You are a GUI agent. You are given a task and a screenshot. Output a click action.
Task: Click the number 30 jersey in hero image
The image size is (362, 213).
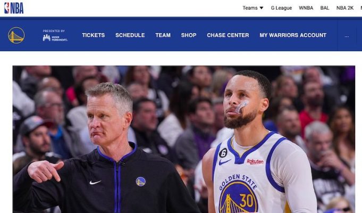[247, 200]
